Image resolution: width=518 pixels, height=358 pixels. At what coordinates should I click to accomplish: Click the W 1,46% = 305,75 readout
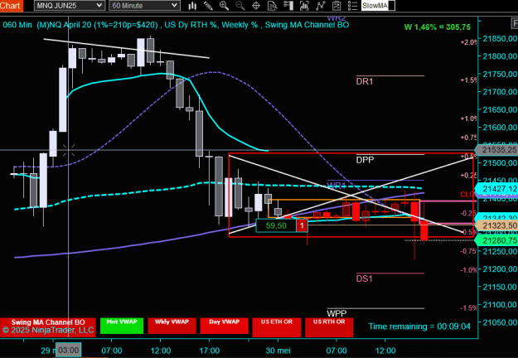(438, 27)
